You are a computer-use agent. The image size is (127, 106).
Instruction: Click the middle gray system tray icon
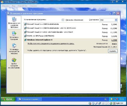114,99
